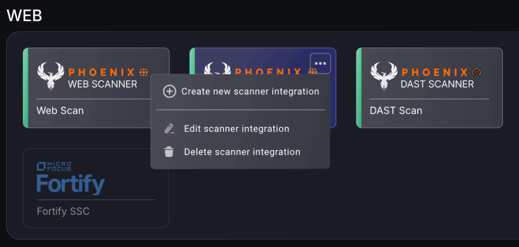519x247 pixels.
Task: Click the "WEB" section heading
Action: [x=24, y=15]
